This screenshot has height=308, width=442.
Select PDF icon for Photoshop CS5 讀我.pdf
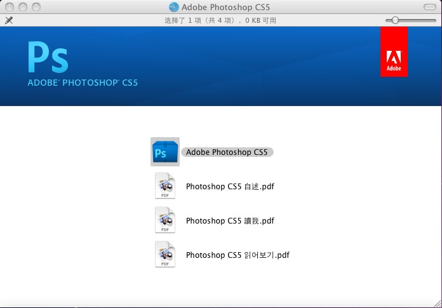[x=165, y=220]
